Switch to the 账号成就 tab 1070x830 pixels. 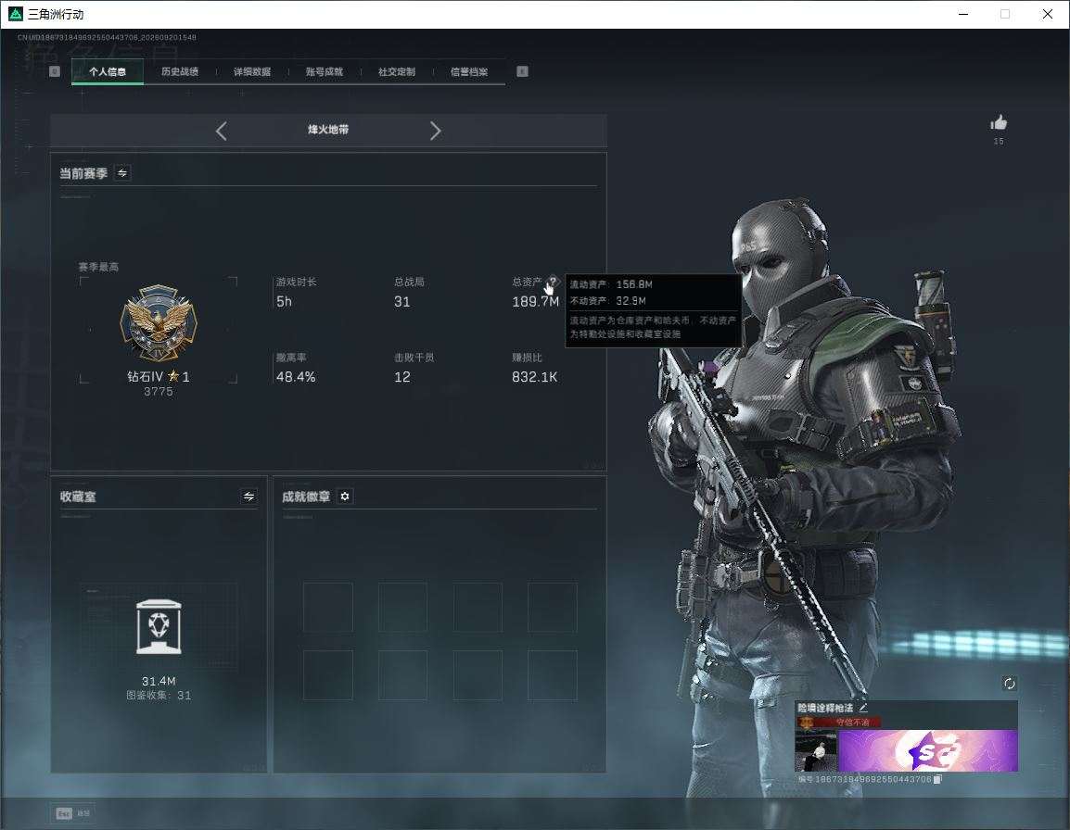[325, 71]
